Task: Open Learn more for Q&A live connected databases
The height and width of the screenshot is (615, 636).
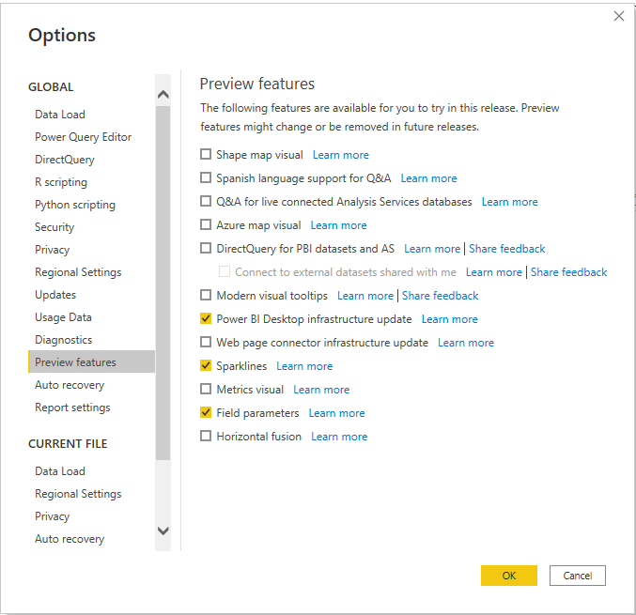Action: (x=509, y=202)
